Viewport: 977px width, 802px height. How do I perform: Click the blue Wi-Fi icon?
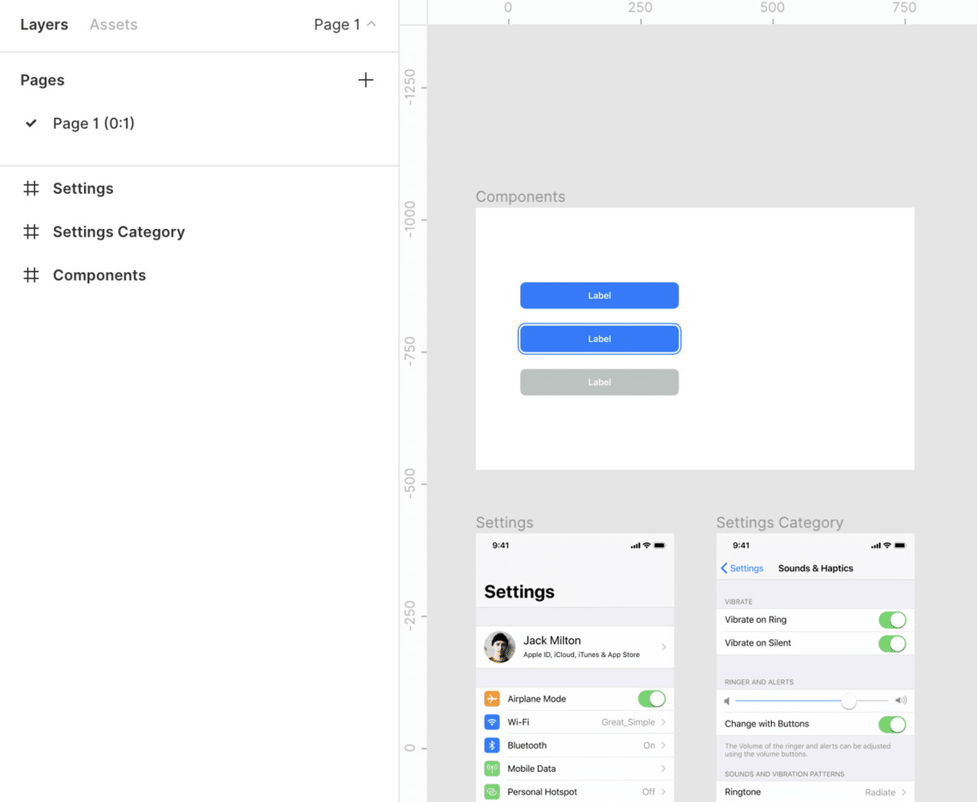point(492,722)
